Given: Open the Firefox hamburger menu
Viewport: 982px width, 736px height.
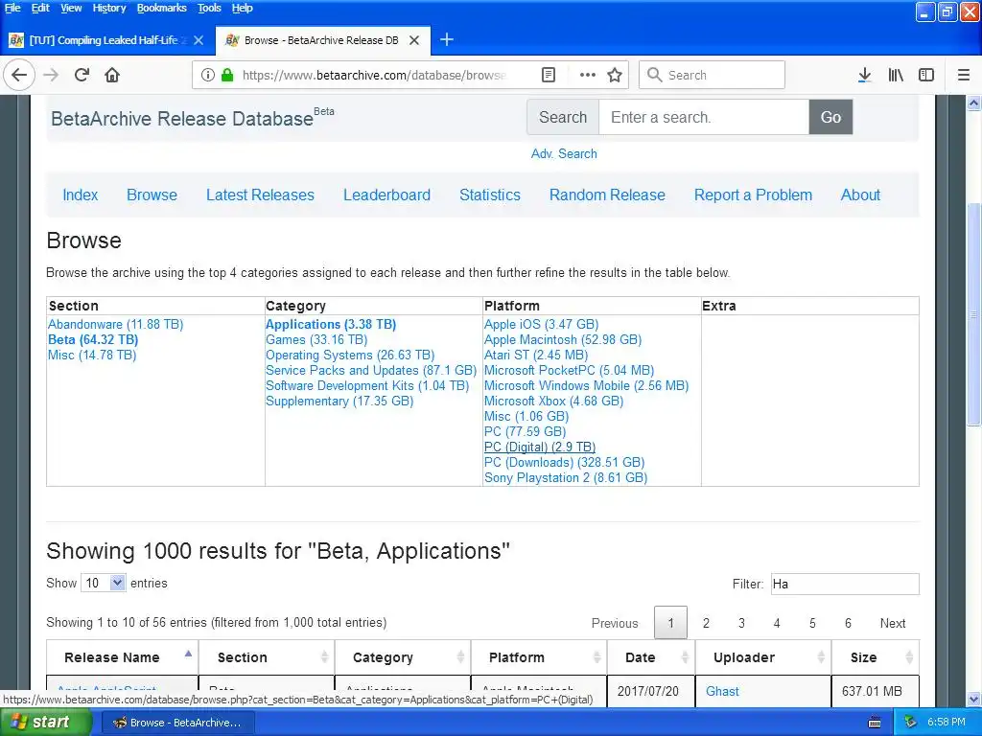Looking at the screenshot, I should coord(964,75).
